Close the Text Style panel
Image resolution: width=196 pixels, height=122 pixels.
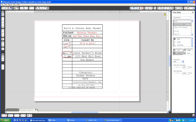tap(193, 12)
